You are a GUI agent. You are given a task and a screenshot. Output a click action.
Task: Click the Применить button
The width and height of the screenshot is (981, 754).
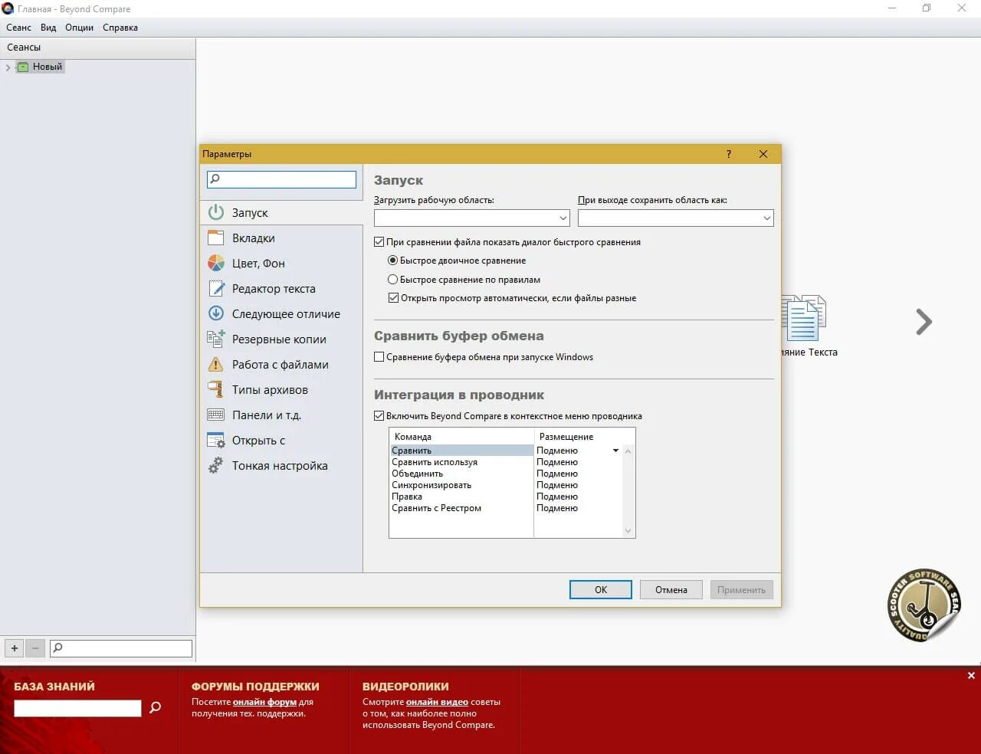click(x=742, y=589)
